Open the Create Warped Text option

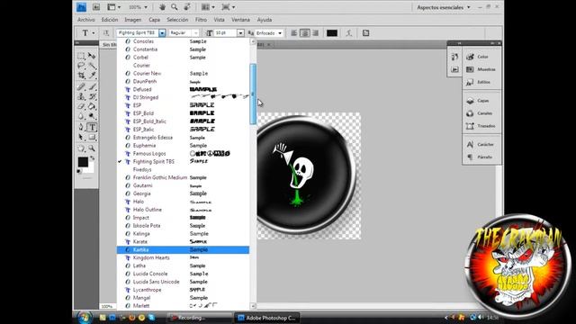click(349, 33)
